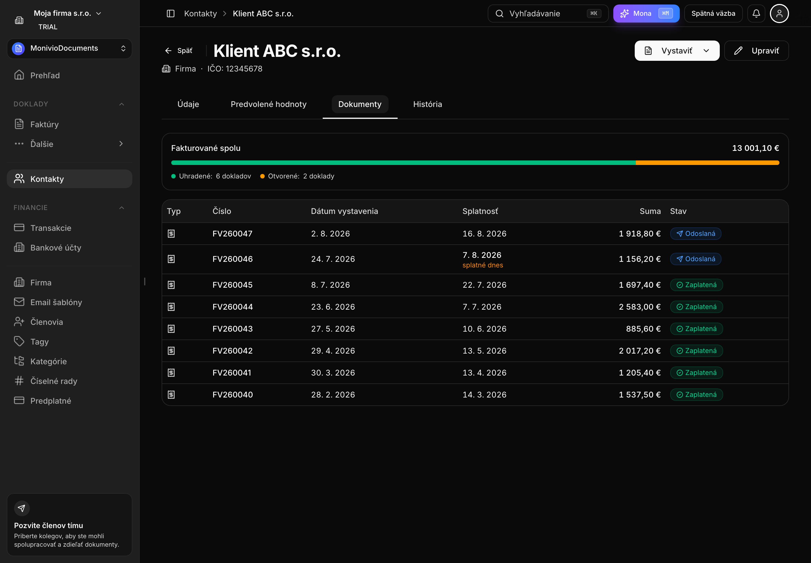Click the pencil icon on Upraviť
This screenshot has height=563, width=811.
tap(738, 51)
